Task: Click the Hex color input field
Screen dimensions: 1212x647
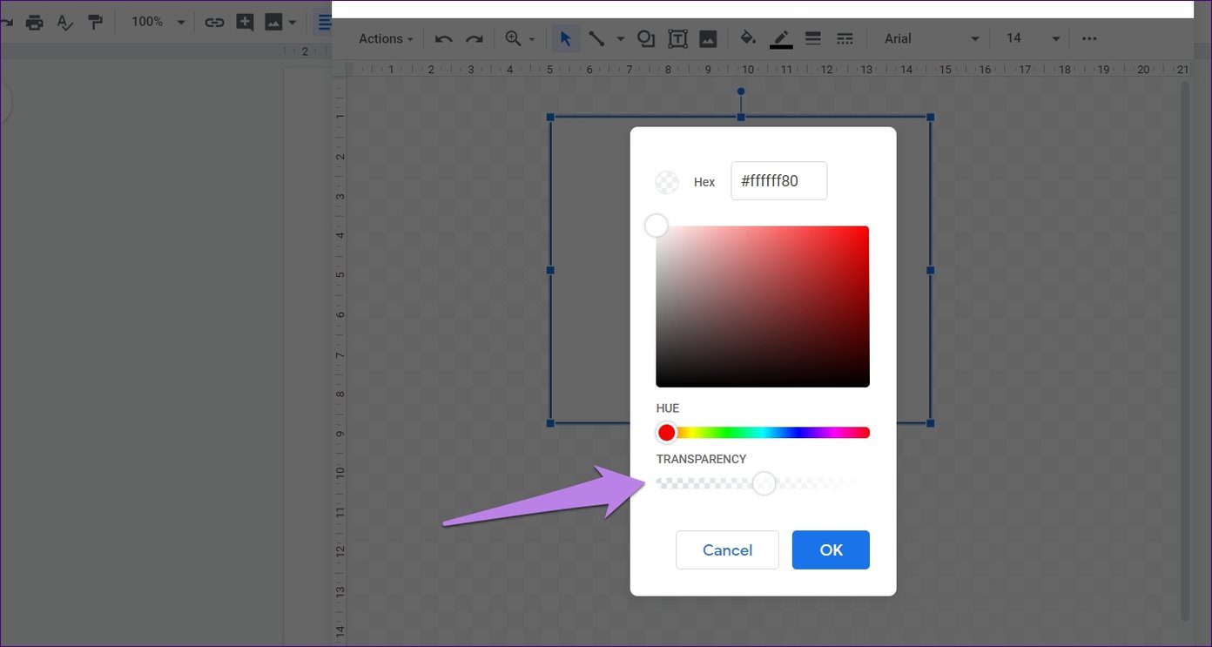Action: (778, 181)
